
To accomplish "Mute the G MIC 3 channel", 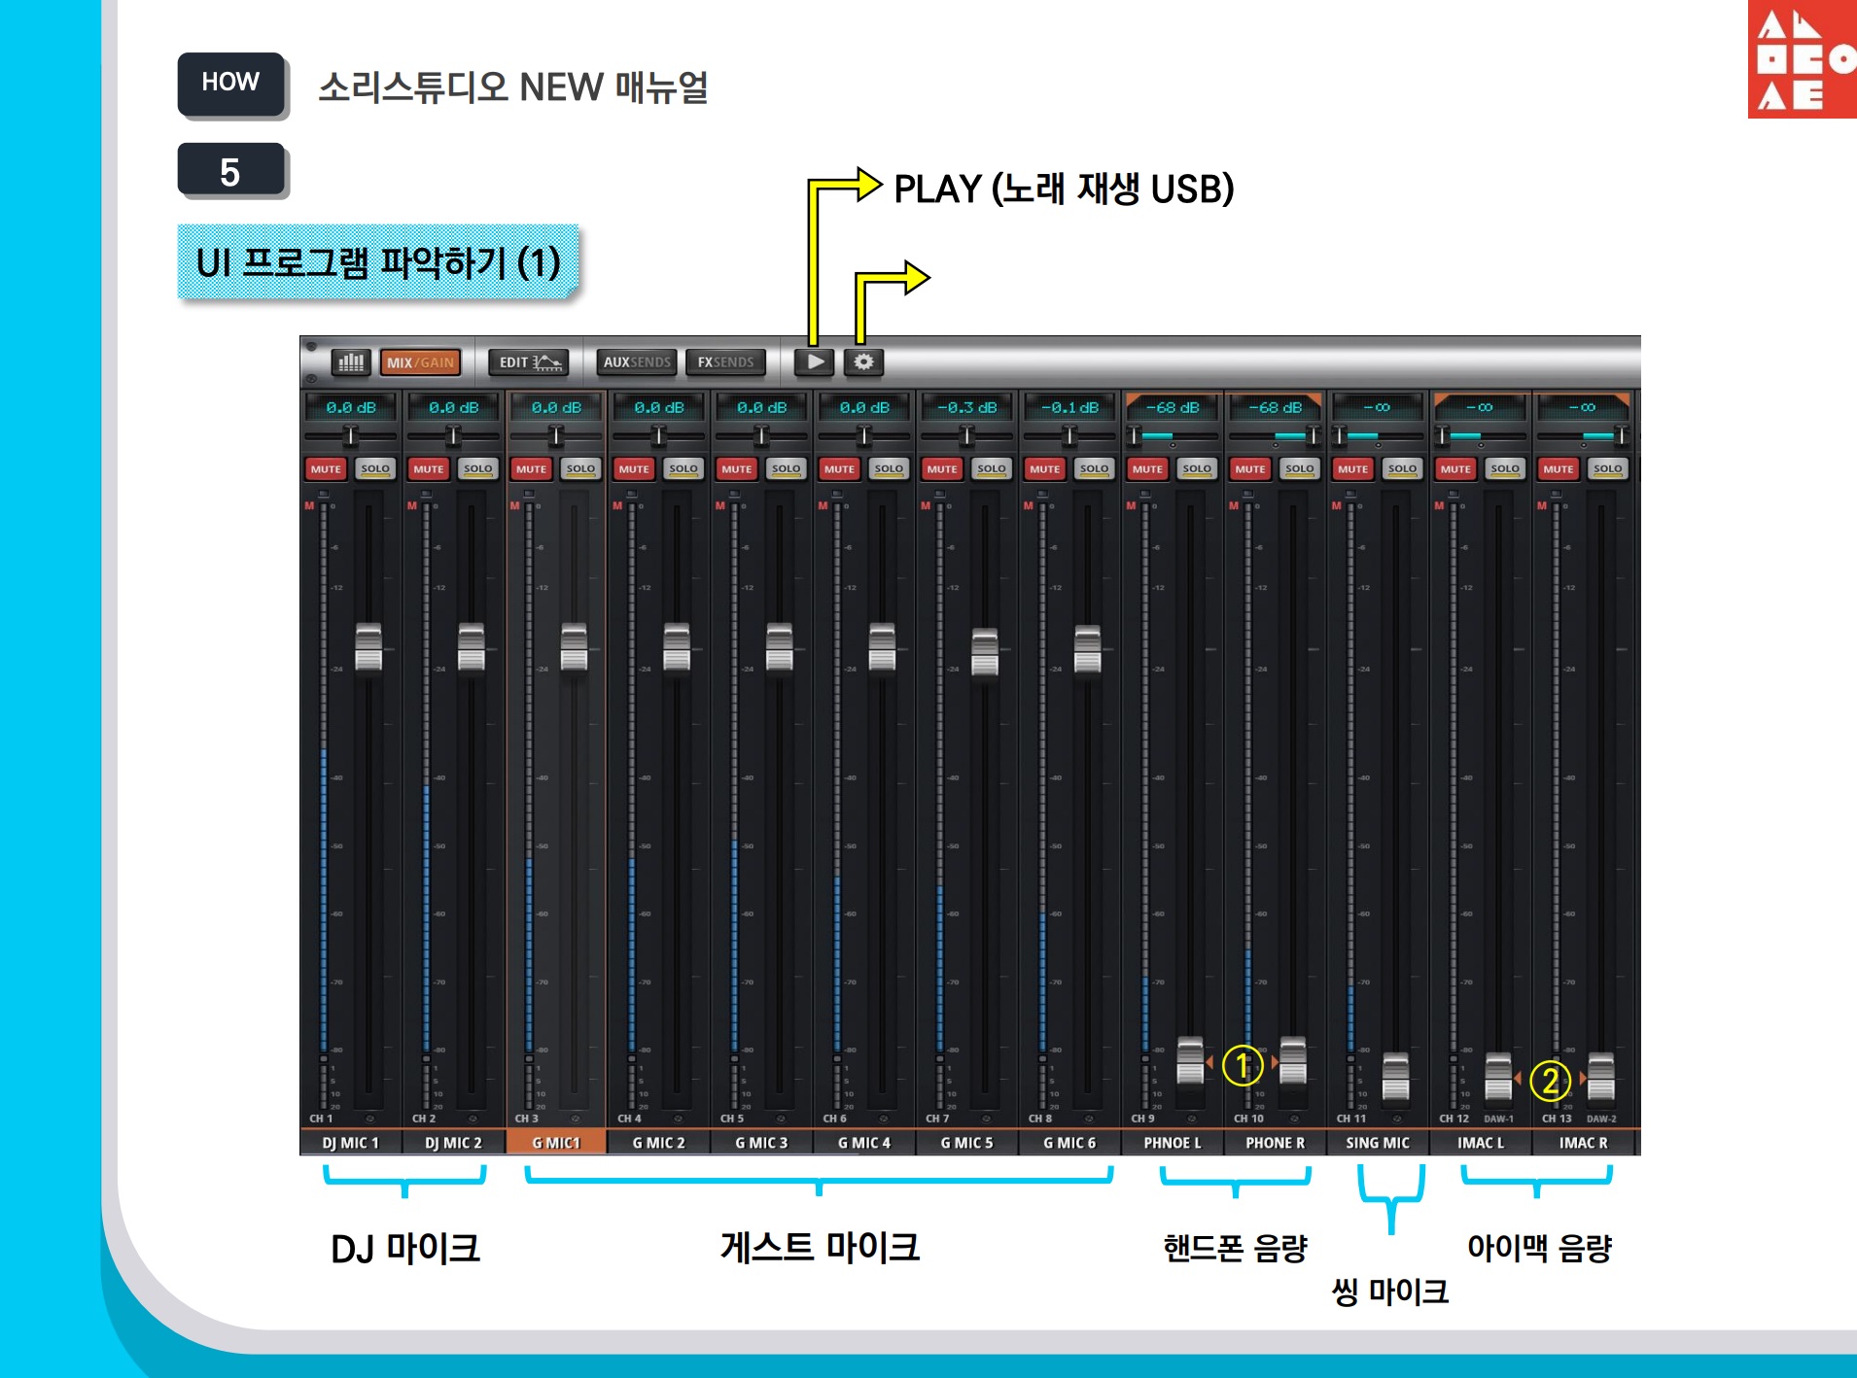I will coord(737,469).
